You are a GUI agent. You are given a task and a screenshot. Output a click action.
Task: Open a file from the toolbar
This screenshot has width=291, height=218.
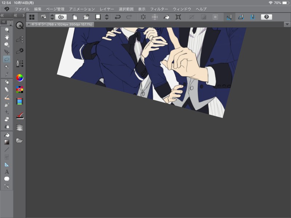click(86, 17)
